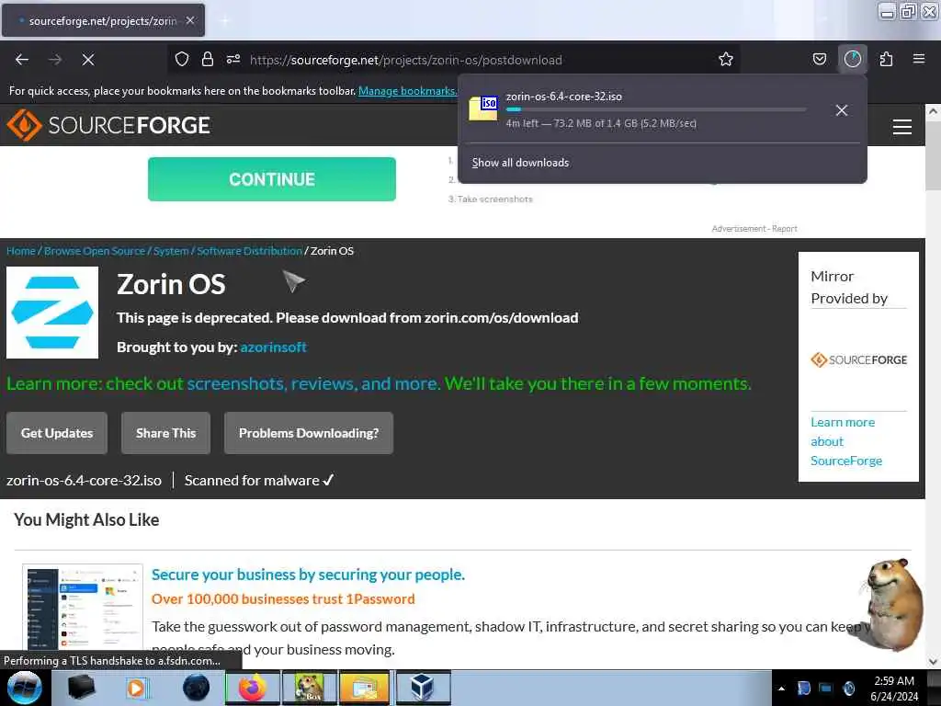Stop loading the page with the X button
The width and height of the screenshot is (941, 706).
[x=88, y=60]
